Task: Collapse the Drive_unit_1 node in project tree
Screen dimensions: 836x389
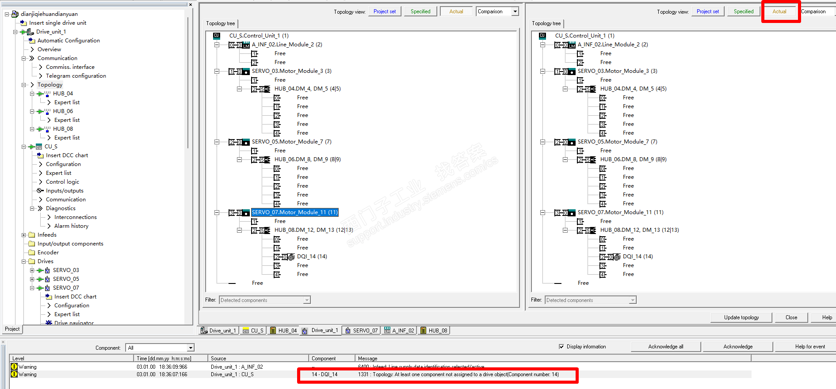Action: [x=15, y=32]
